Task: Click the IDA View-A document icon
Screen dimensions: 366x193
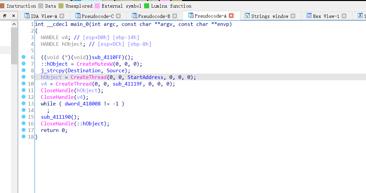Action: point(27,15)
